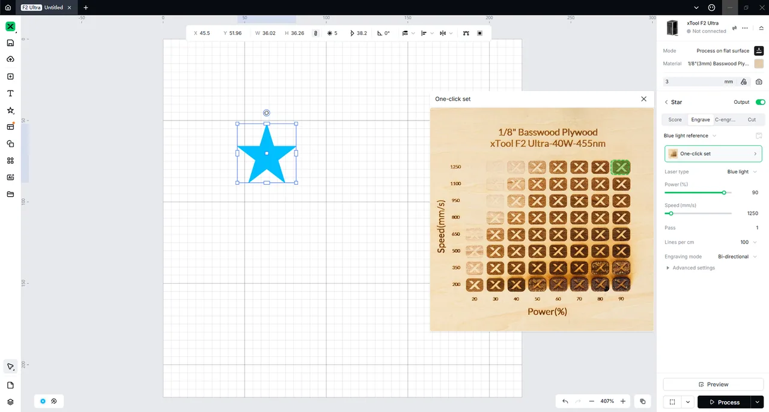Click the Save file icon in sidebar
This screenshot has width=769, height=412.
coord(10,43)
